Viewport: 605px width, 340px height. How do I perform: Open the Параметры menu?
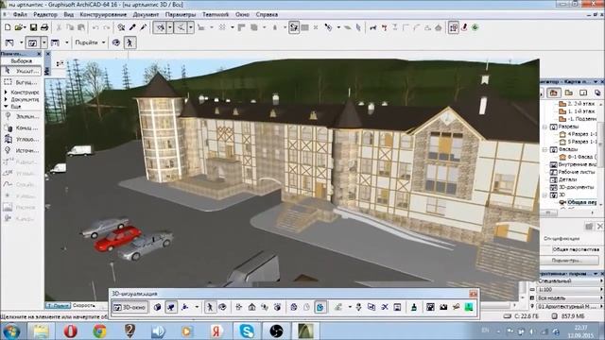click(181, 14)
